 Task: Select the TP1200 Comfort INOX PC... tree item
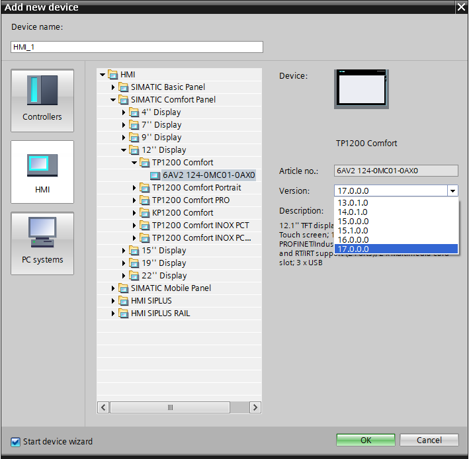pos(201,237)
